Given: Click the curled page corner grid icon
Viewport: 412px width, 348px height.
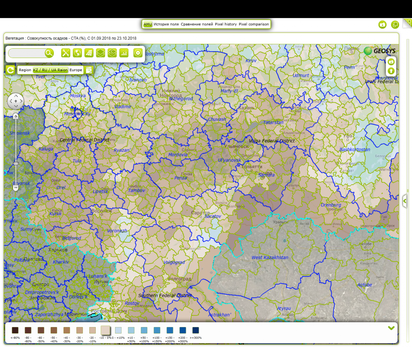Looking at the screenshot, I should tap(408, 23).
